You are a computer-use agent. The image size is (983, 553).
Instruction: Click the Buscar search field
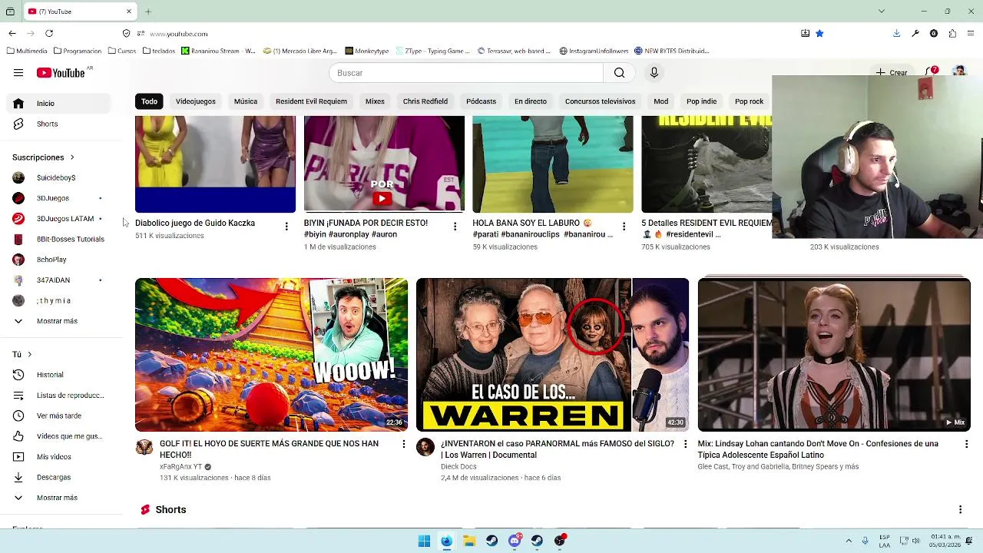coord(466,73)
